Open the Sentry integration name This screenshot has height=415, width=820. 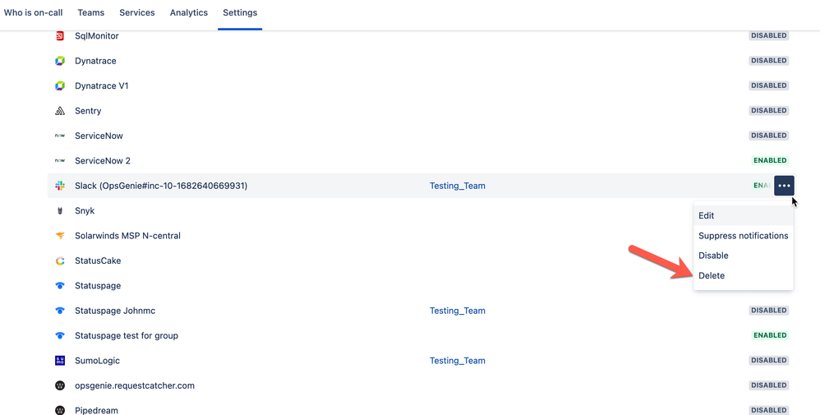tap(88, 111)
